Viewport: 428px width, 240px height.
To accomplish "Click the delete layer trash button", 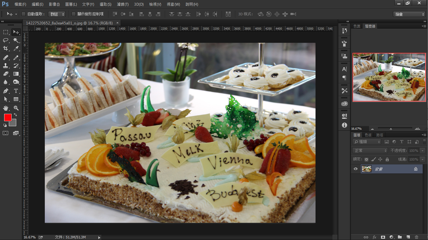I will pyautogui.click(x=416, y=237).
